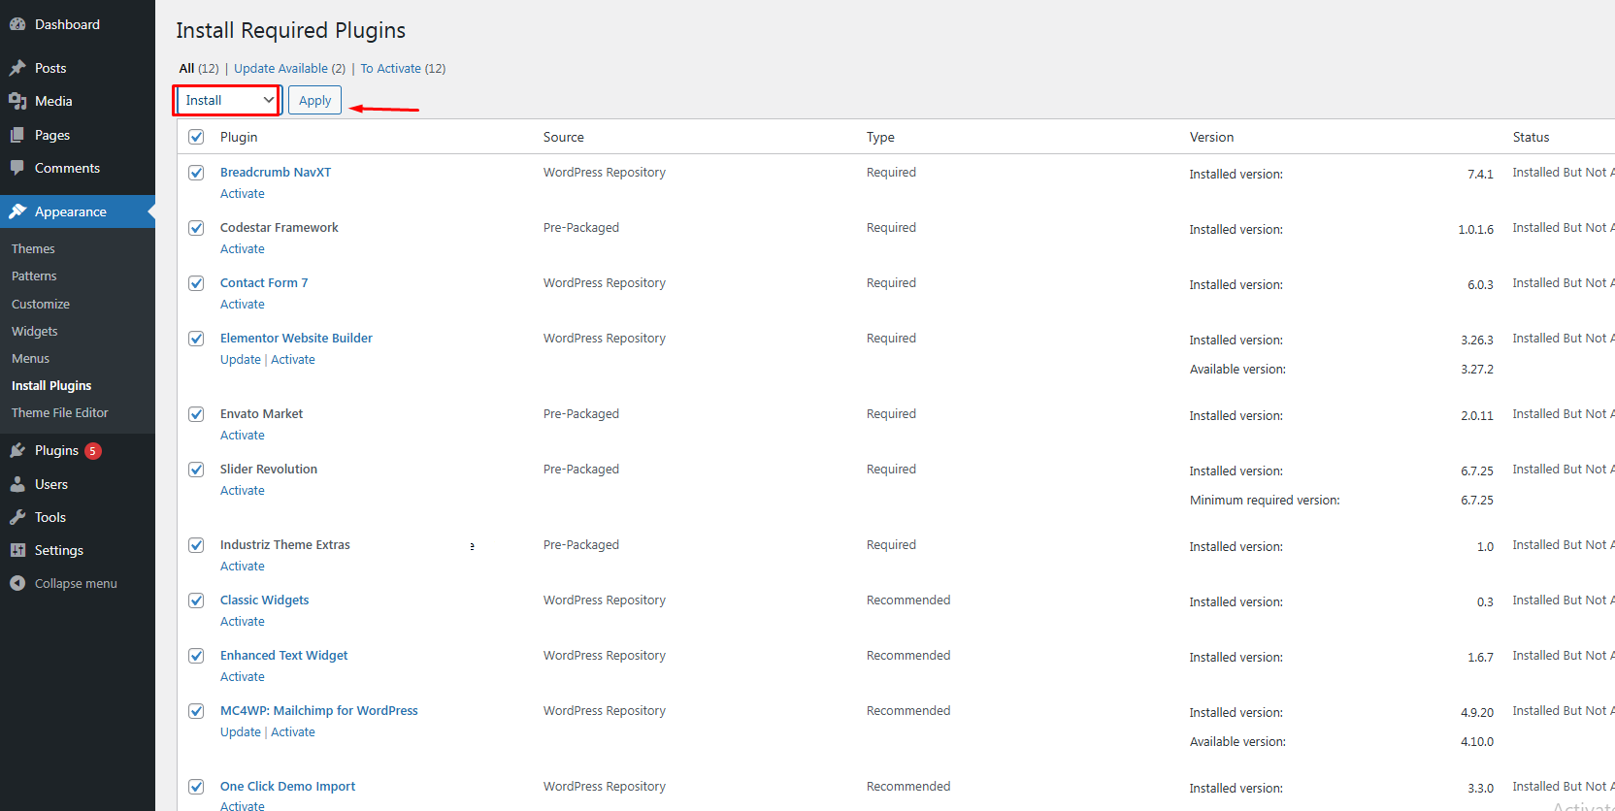Activate the Industriz Theme Extras plugin
The image size is (1615, 811).
coord(243,567)
